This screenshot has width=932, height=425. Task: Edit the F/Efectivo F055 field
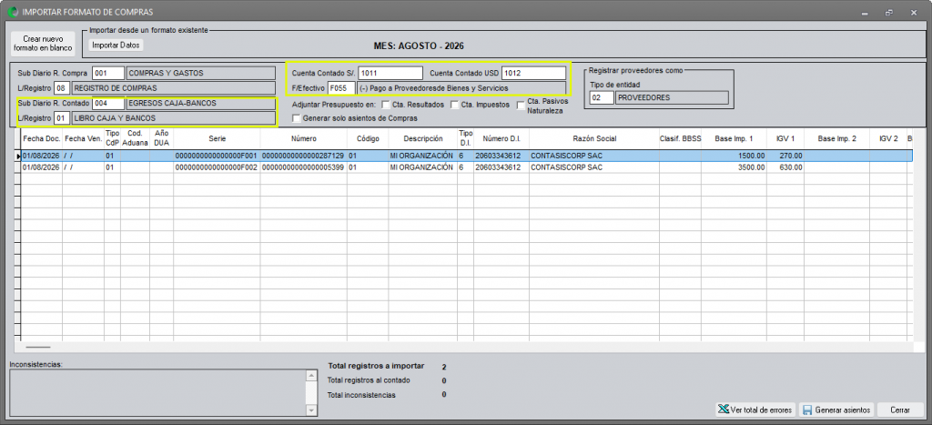point(341,88)
